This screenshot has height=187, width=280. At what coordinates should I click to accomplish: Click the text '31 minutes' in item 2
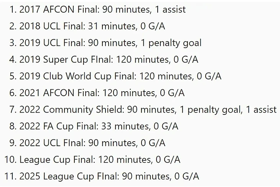coord(112,26)
